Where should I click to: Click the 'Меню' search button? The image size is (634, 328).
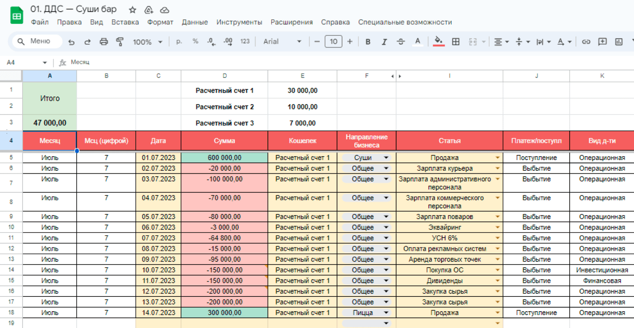[x=37, y=41]
